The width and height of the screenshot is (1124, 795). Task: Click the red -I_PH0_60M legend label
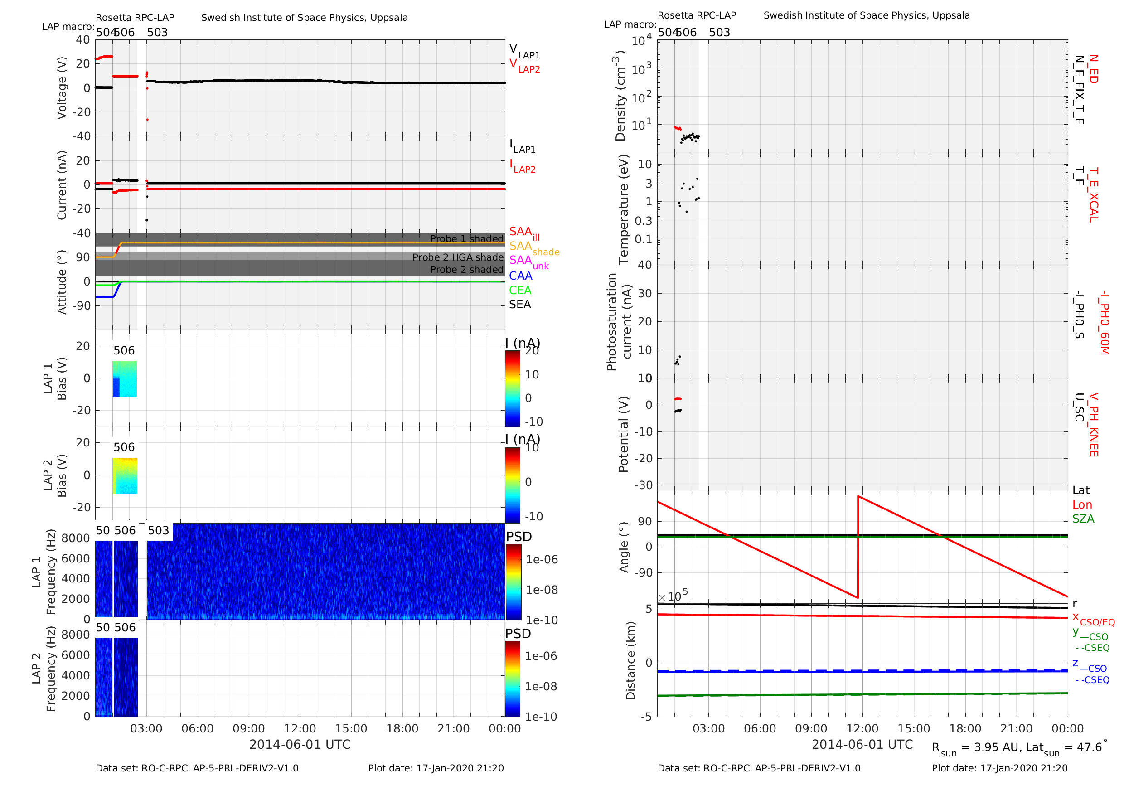pos(1104,323)
